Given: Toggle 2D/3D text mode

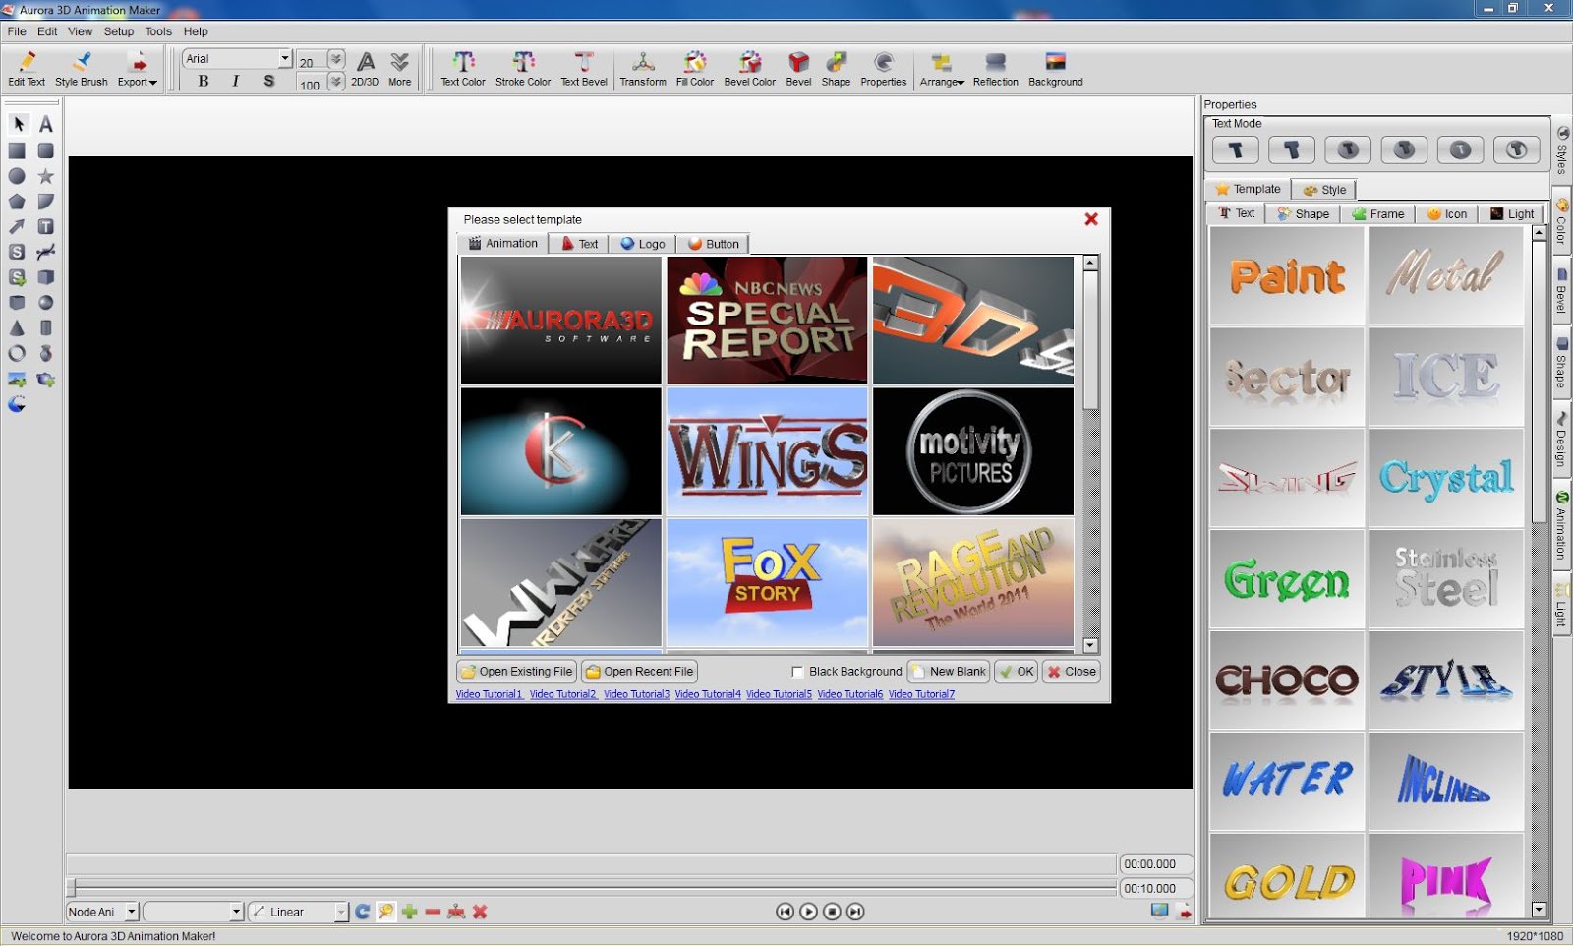Looking at the screenshot, I should [365, 69].
